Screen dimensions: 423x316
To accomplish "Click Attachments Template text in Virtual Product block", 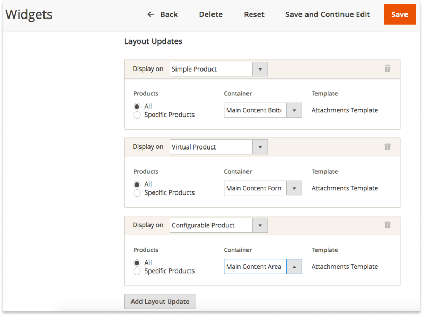I will 345,188.
